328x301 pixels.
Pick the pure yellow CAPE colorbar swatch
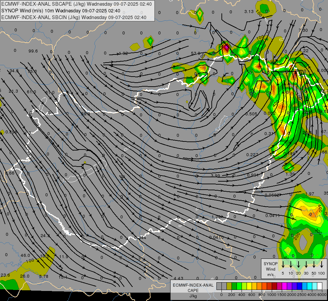(x=249, y=286)
